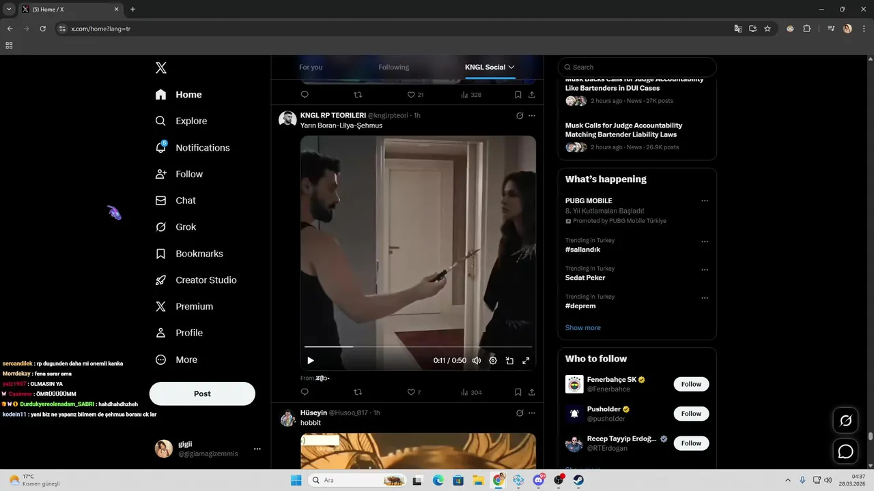Open the More sidebar menu
Image resolution: width=874 pixels, height=491 pixels.
coord(176,359)
